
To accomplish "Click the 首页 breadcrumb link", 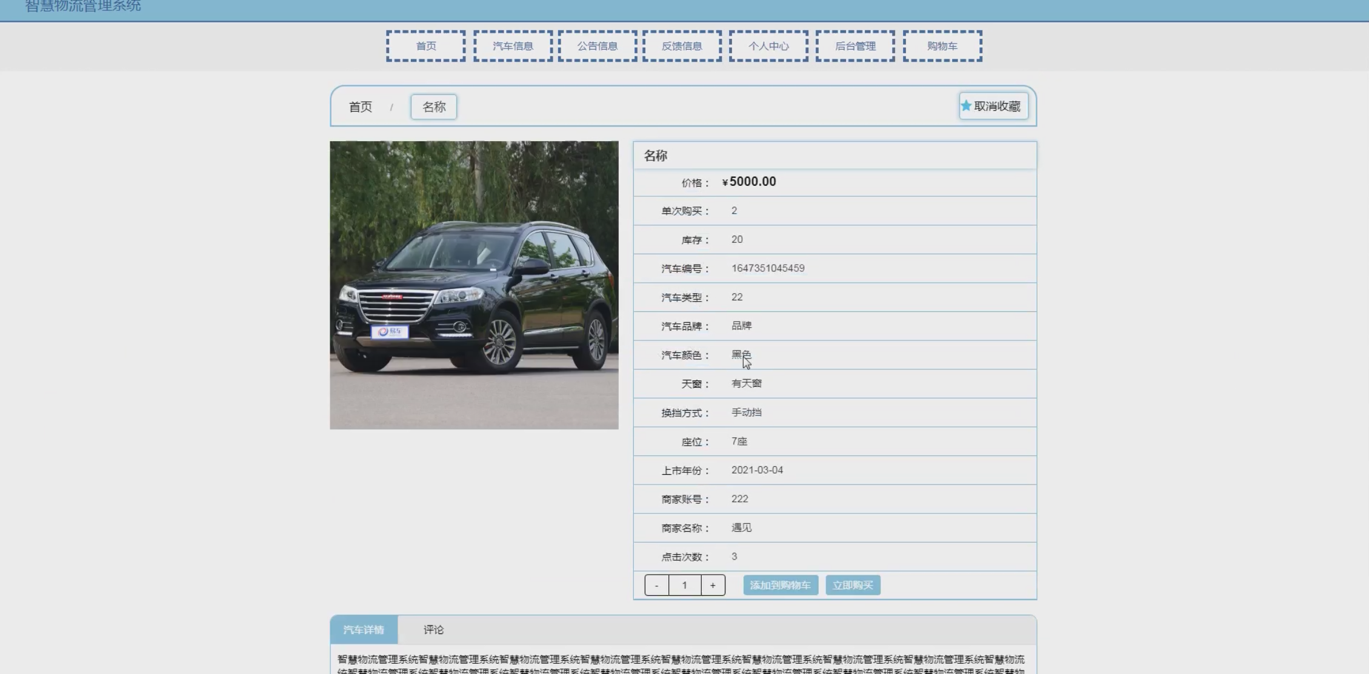I will (360, 107).
